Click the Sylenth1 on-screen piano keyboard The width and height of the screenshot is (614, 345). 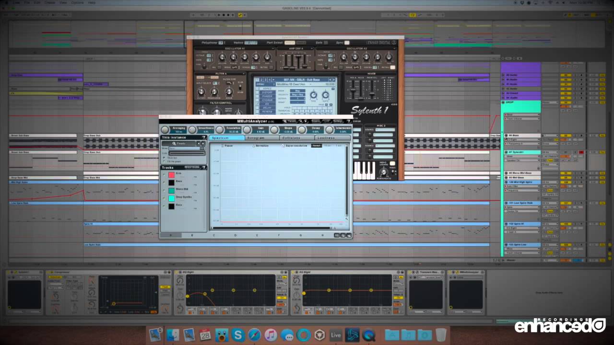(x=364, y=170)
